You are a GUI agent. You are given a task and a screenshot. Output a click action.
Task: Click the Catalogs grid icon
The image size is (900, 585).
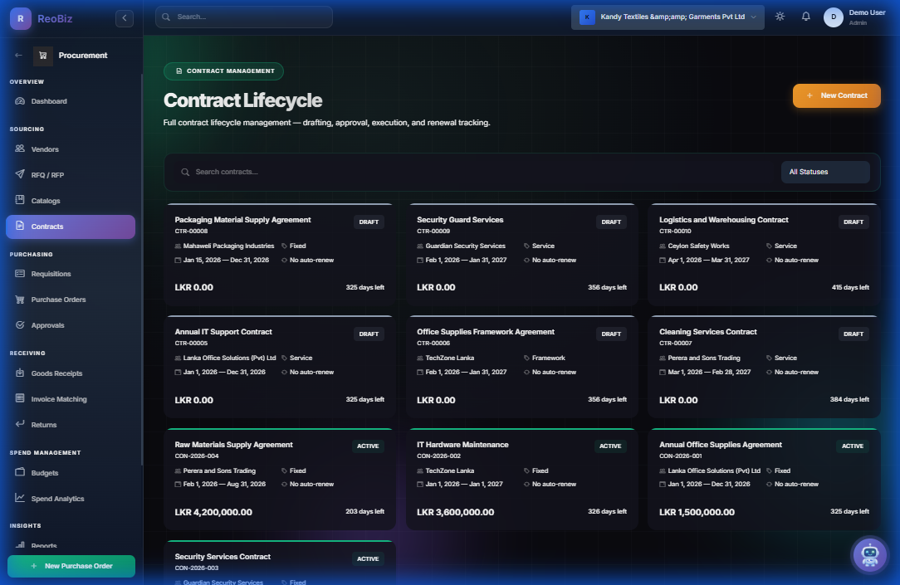click(19, 200)
